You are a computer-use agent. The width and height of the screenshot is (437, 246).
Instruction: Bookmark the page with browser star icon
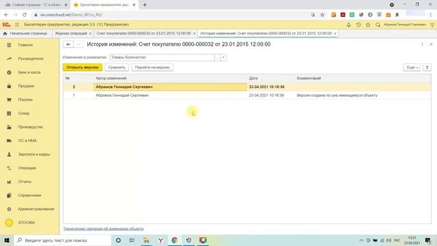[x=322, y=15]
